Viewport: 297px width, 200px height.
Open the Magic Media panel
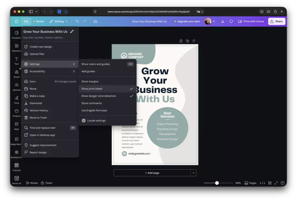pos(16,140)
